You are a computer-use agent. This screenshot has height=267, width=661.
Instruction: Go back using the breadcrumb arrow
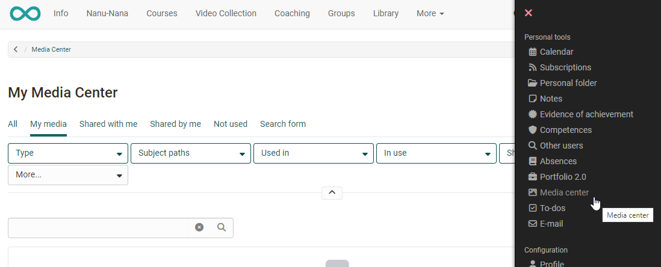coord(16,49)
